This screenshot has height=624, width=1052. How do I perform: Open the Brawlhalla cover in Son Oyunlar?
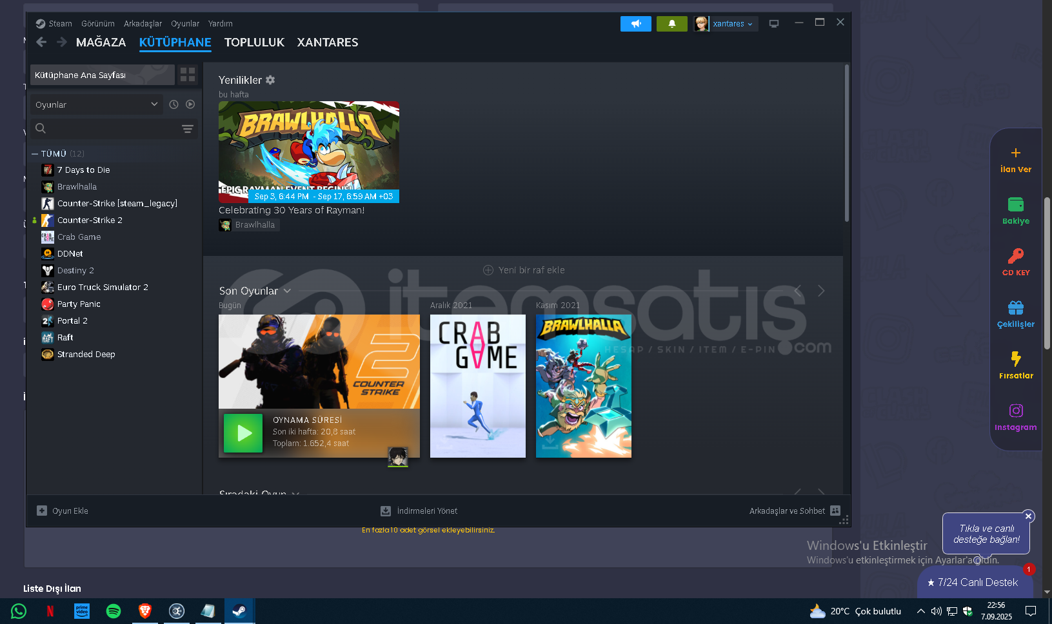pos(584,386)
